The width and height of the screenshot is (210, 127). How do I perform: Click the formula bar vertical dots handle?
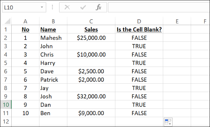click(x=52, y=7)
